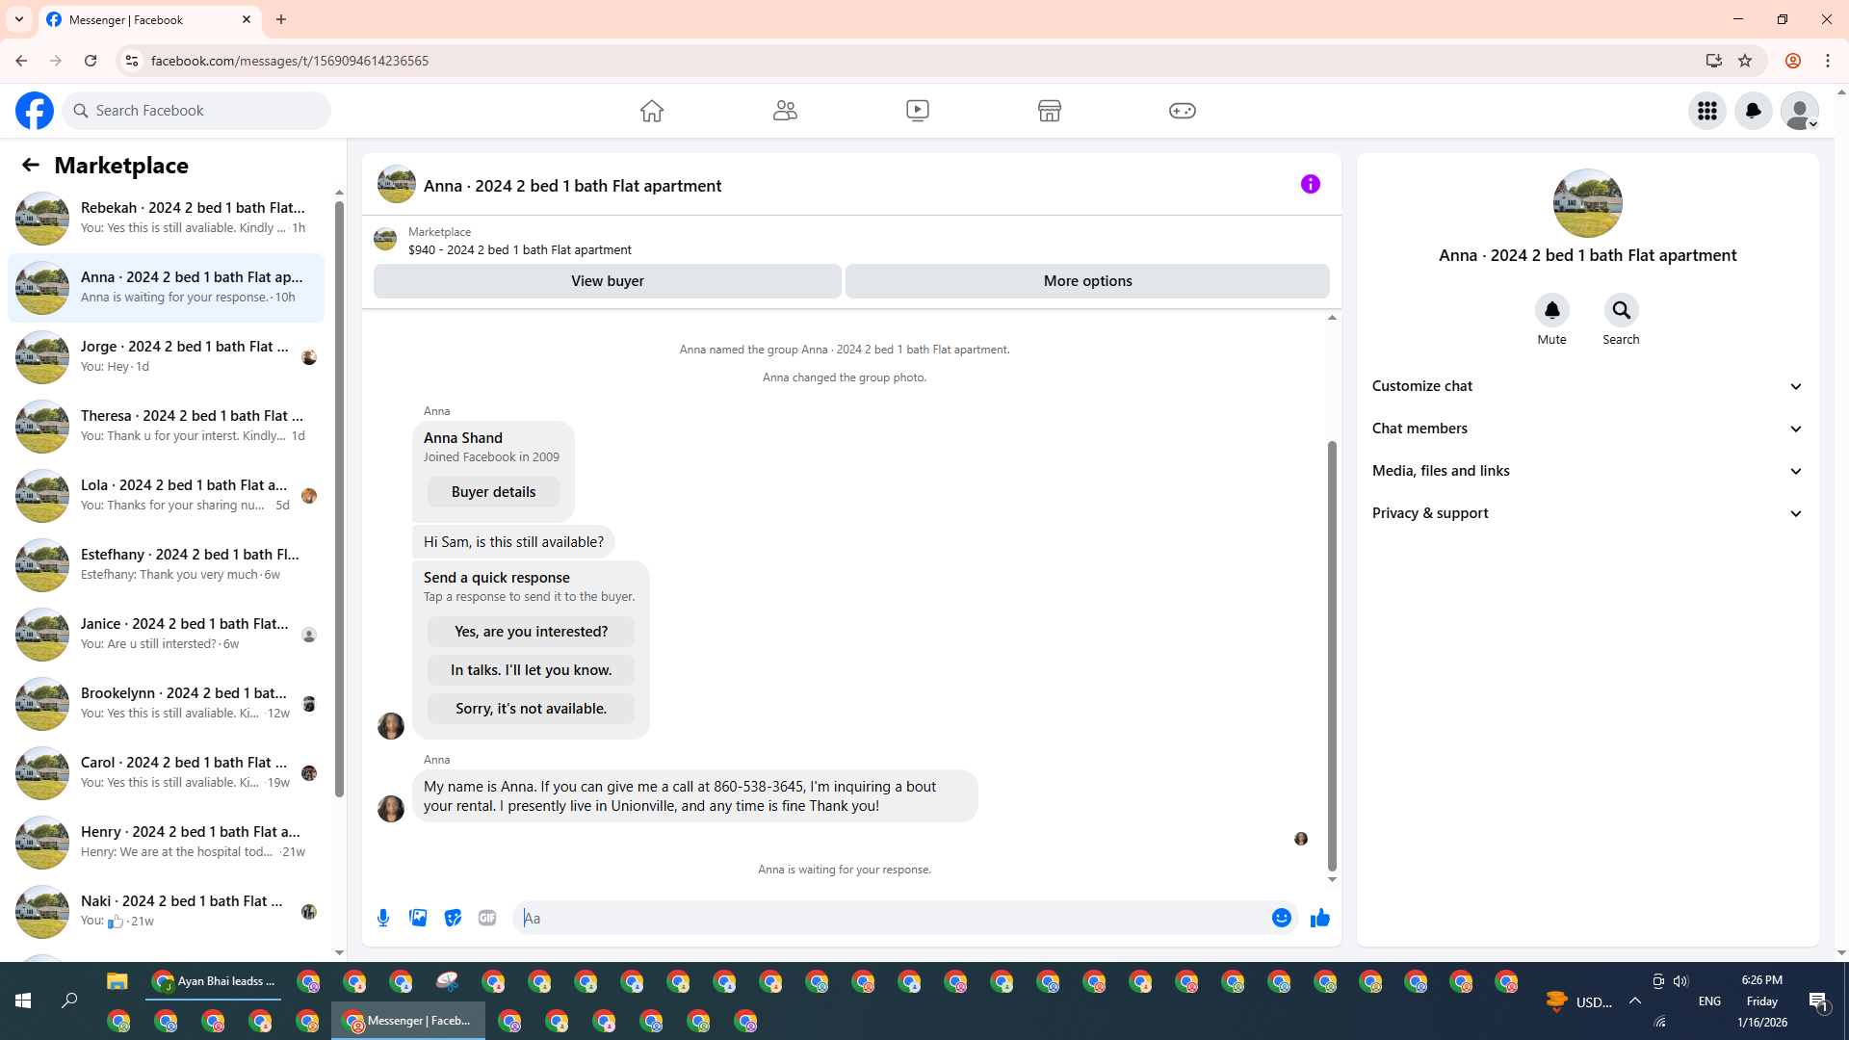This screenshot has width=1849, height=1040.
Task: Toggle conversation information panel icon
Action: [1310, 184]
